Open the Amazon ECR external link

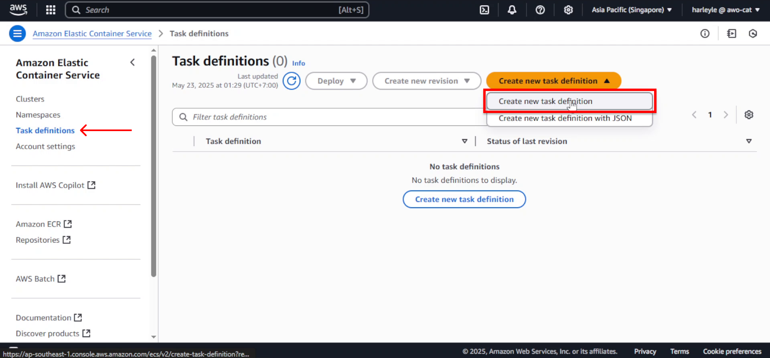point(44,224)
